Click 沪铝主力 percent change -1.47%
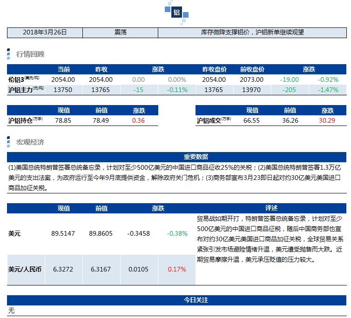This screenshot has height=318, width=351. [328, 90]
